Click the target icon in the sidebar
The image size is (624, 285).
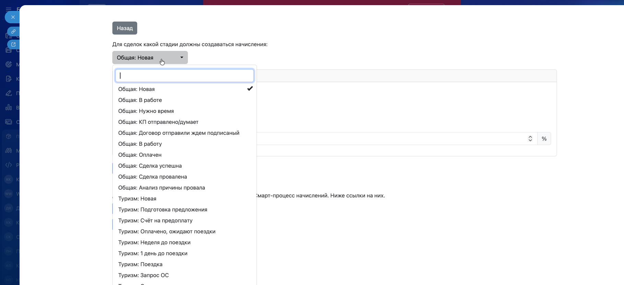tap(9, 64)
